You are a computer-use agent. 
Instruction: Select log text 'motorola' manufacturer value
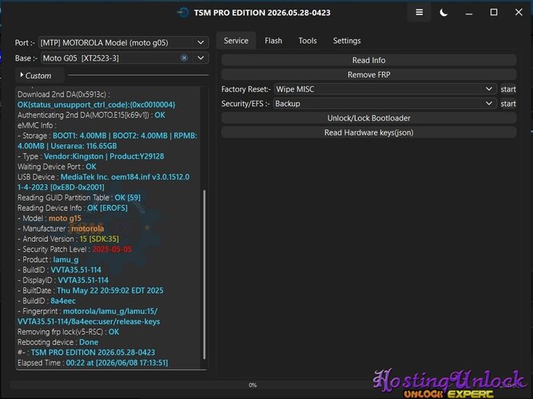click(88, 228)
